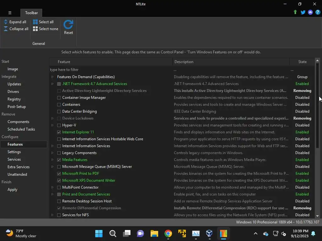Uncheck Microsoft Print to PDF checkbox

(x=59, y=174)
